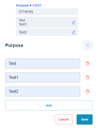Delete the Test row with trash icon

88,63
